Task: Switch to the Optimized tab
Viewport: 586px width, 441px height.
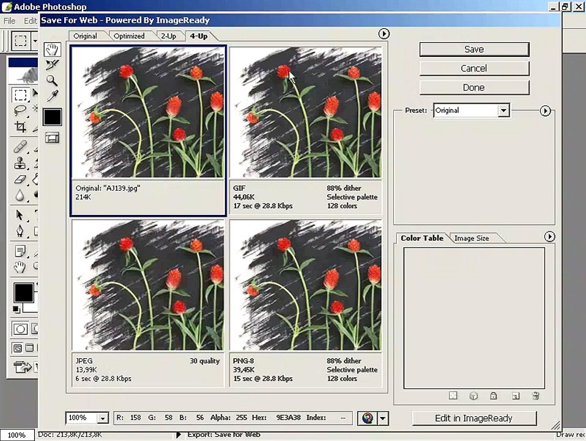Action: tap(129, 36)
